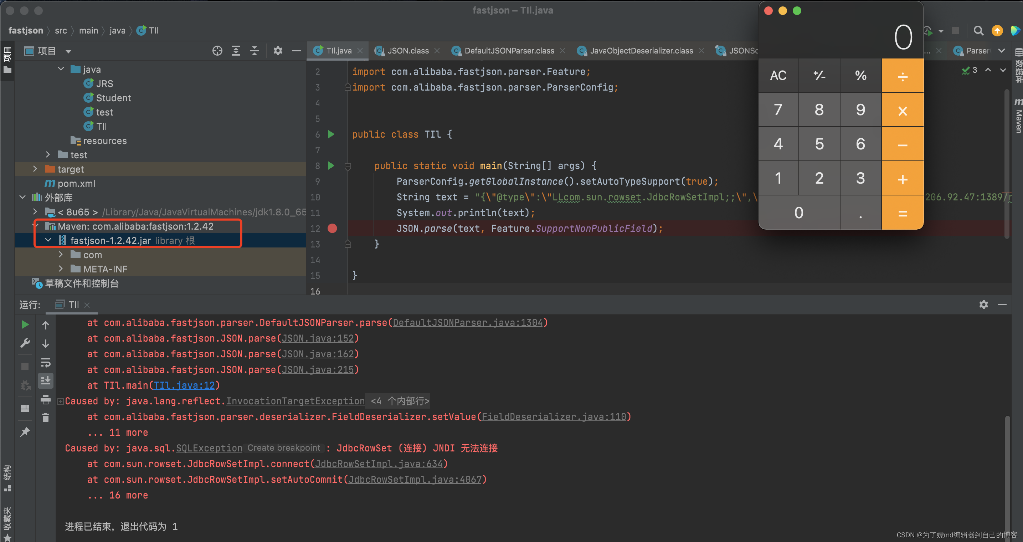Viewport: 1023px width, 542px height.
Task: Hide the run tool window
Action: click(x=1002, y=305)
